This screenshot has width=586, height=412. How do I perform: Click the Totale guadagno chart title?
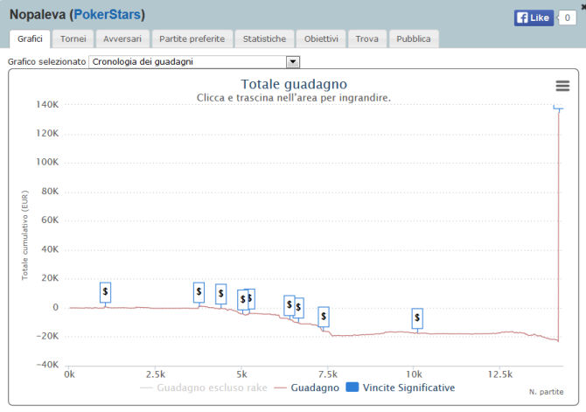[x=294, y=84]
